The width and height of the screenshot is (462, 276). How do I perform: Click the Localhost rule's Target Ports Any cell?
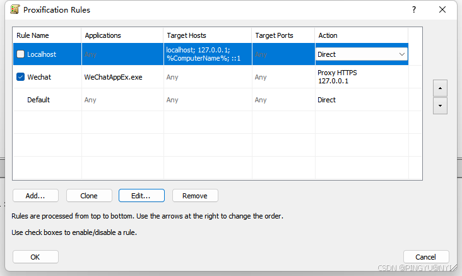tap(283, 54)
